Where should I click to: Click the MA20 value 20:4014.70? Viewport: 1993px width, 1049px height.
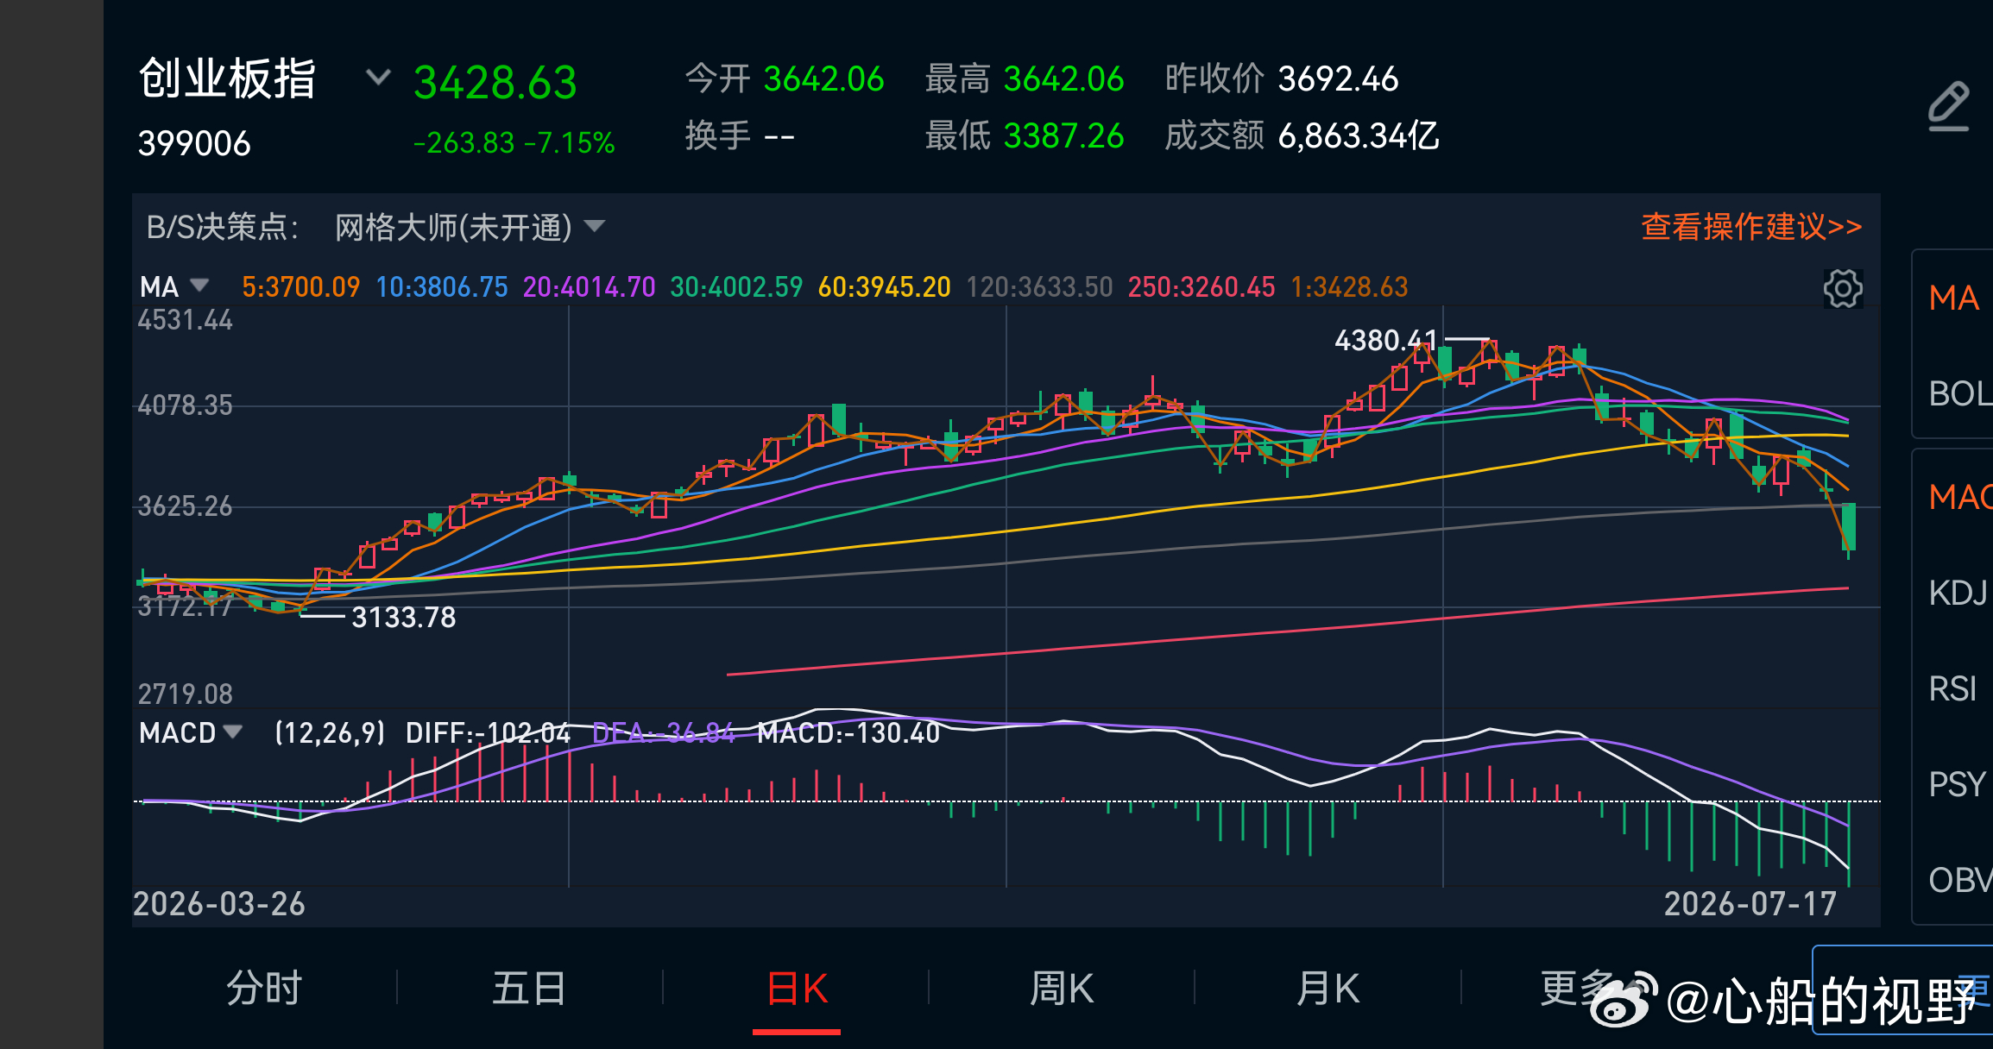click(590, 286)
